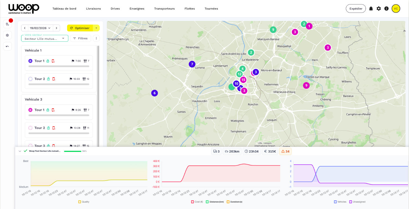The width and height of the screenshot is (409, 209).
Task: Open settings via top bar gear icon
Action: 379,9
